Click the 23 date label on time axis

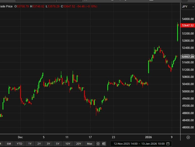pos(113,137)
